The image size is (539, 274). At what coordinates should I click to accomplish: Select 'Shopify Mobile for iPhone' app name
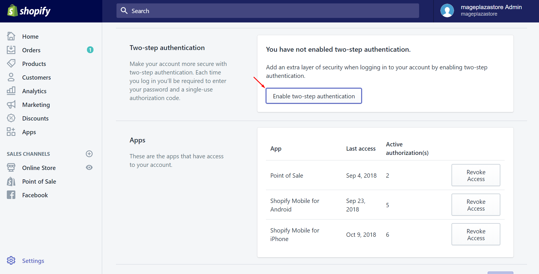pyautogui.click(x=295, y=234)
